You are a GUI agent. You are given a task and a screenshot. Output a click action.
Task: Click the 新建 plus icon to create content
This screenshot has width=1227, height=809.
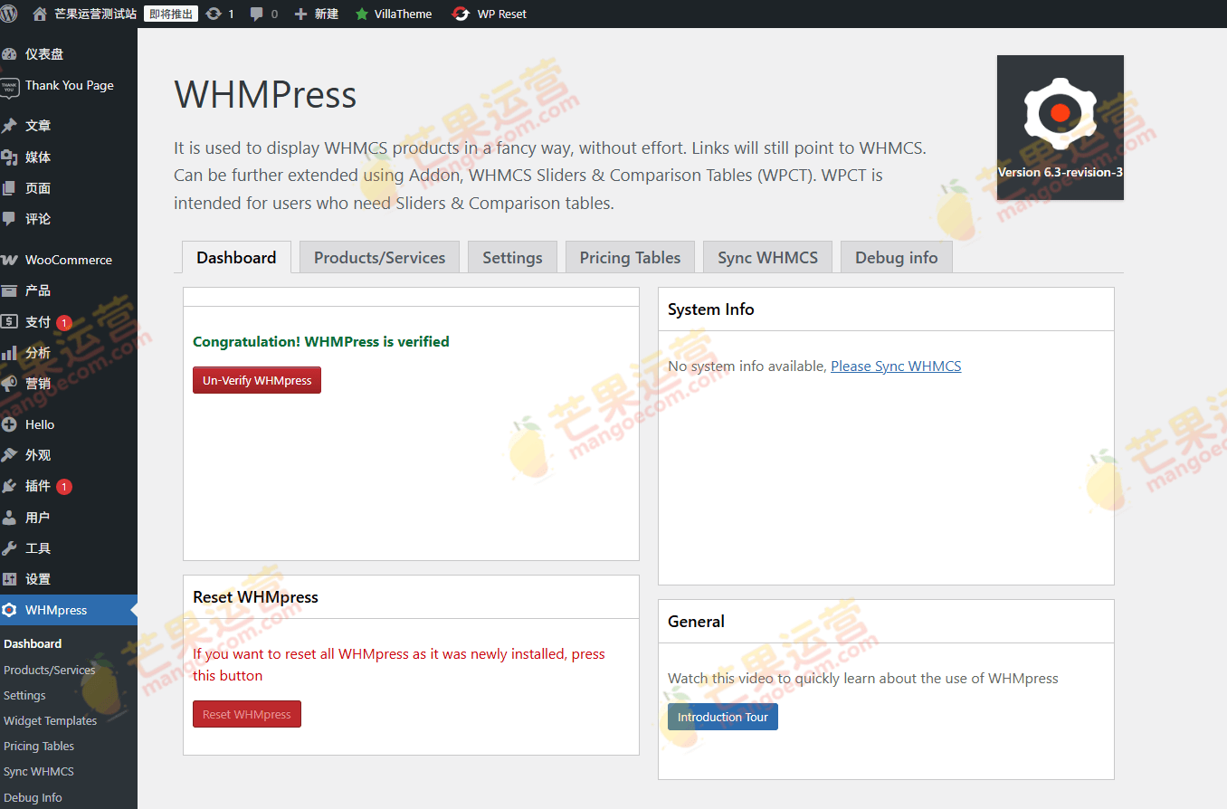coord(299,14)
